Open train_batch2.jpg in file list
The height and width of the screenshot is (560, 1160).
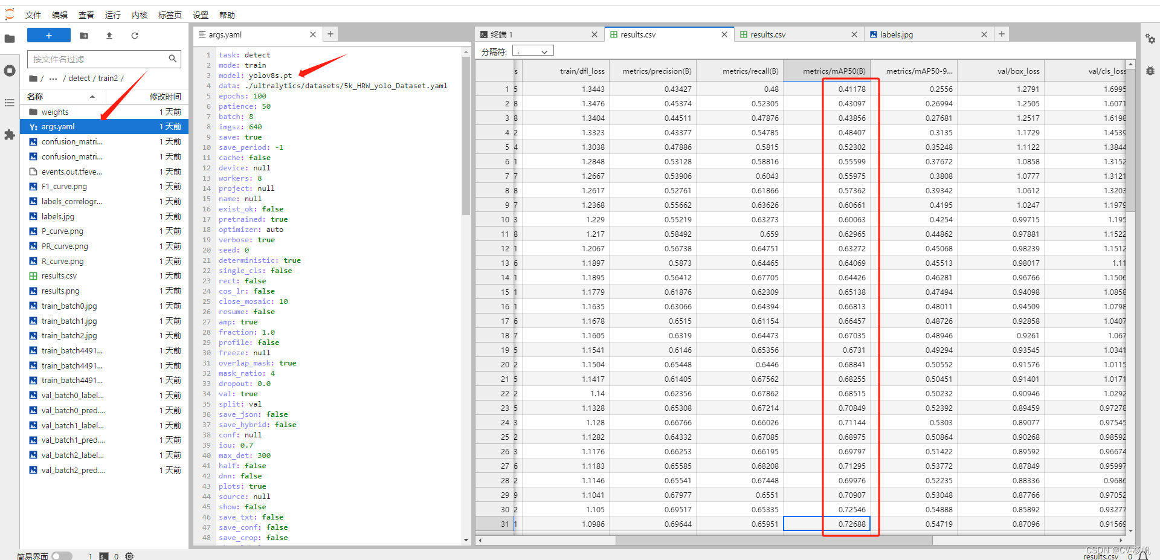[x=105, y=336]
